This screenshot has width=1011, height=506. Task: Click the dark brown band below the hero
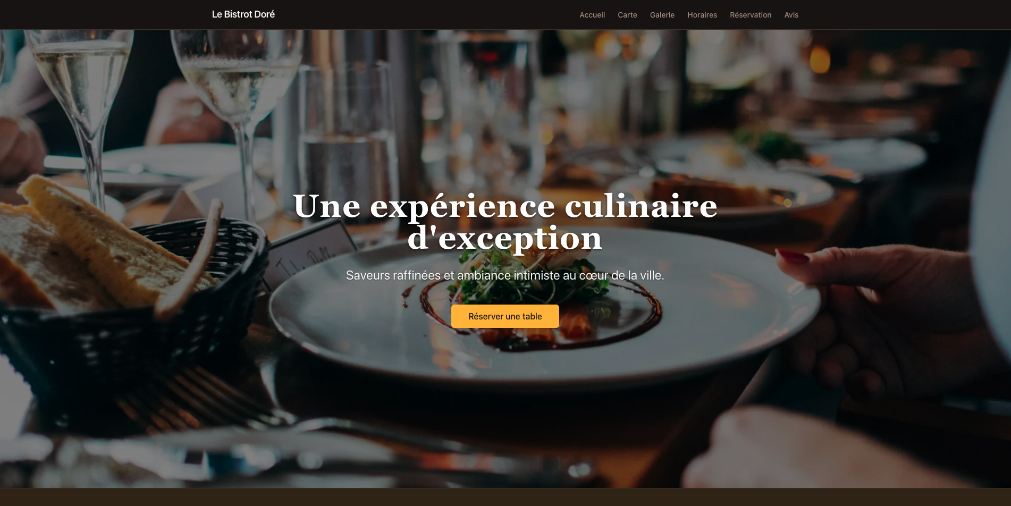[x=505, y=497]
